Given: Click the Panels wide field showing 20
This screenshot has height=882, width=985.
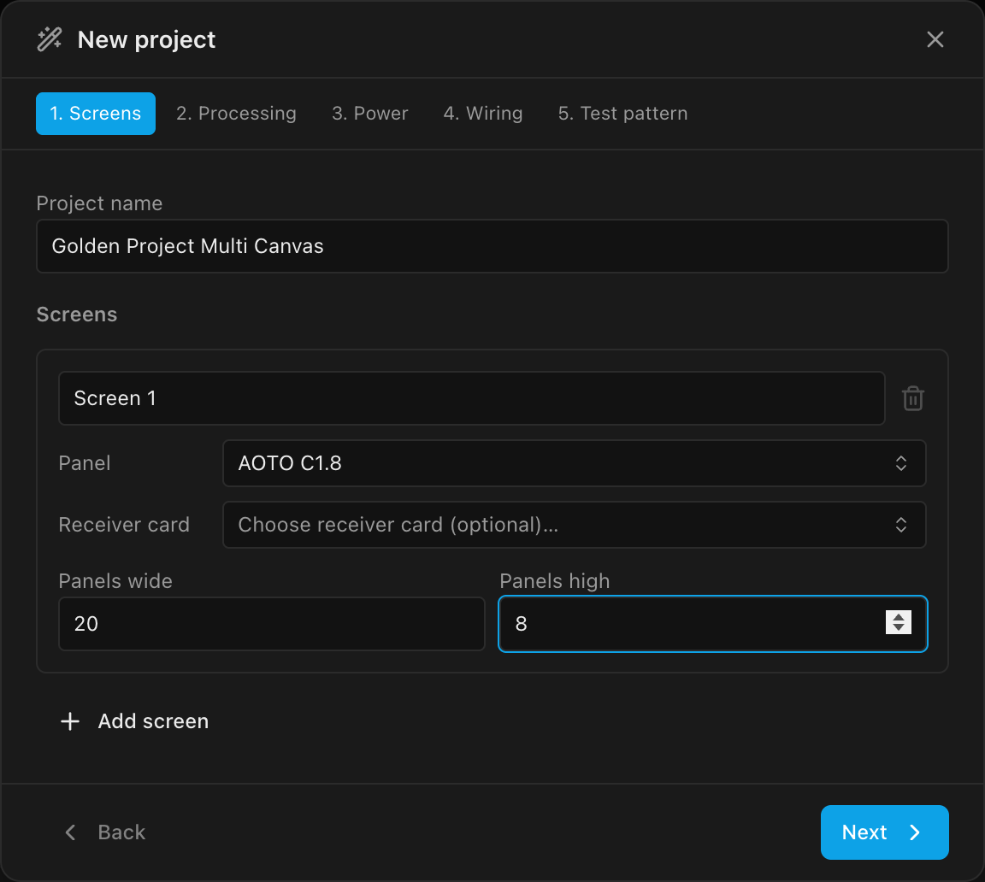Looking at the screenshot, I should point(271,624).
